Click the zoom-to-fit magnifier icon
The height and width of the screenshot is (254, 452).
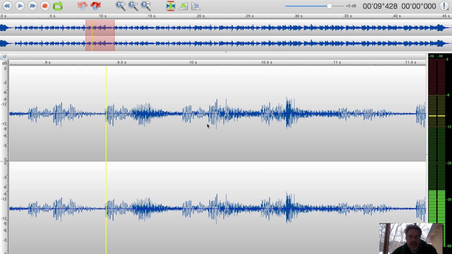pos(146,6)
